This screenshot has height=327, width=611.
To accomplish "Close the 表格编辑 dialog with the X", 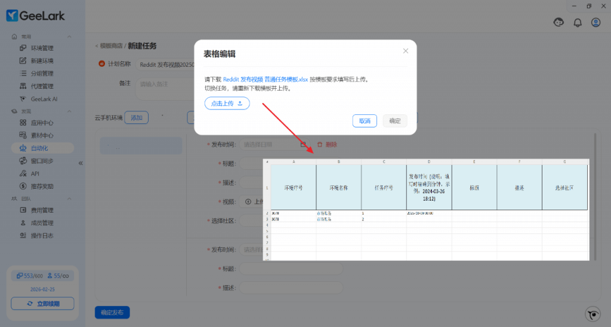I will [x=406, y=51].
